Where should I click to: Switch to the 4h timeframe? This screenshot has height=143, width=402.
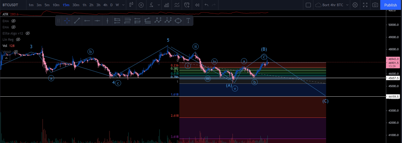pyautogui.click(x=105, y=5)
